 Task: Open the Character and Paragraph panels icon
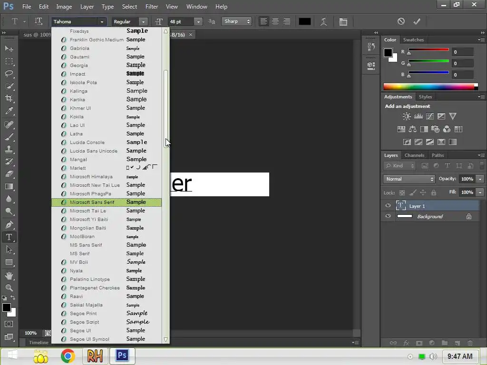(x=343, y=21)
